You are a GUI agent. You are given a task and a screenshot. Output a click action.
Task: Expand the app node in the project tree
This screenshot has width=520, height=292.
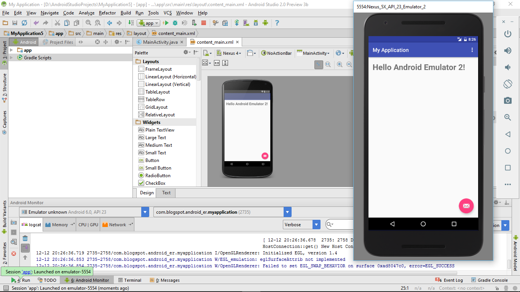click(x=11, y=50)
